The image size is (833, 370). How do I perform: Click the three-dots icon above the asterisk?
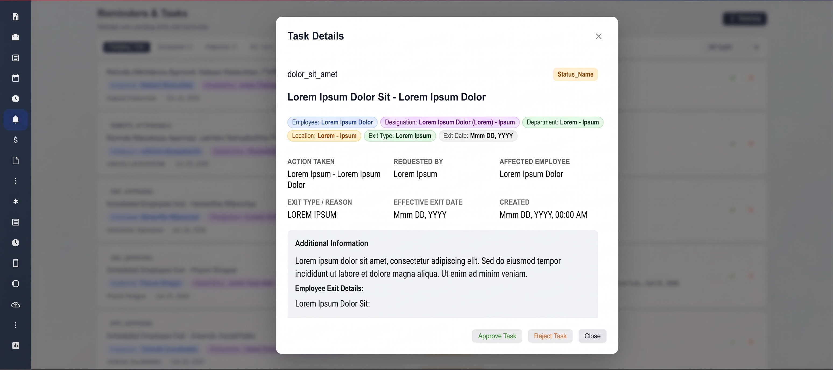16,181
